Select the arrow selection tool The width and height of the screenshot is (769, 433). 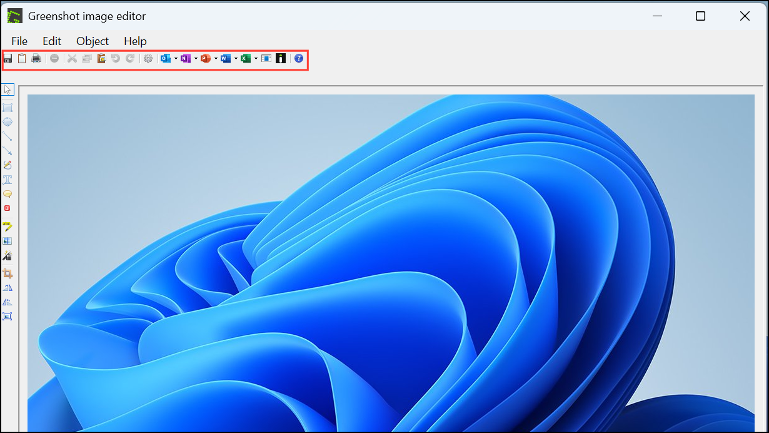coord(8,89)
